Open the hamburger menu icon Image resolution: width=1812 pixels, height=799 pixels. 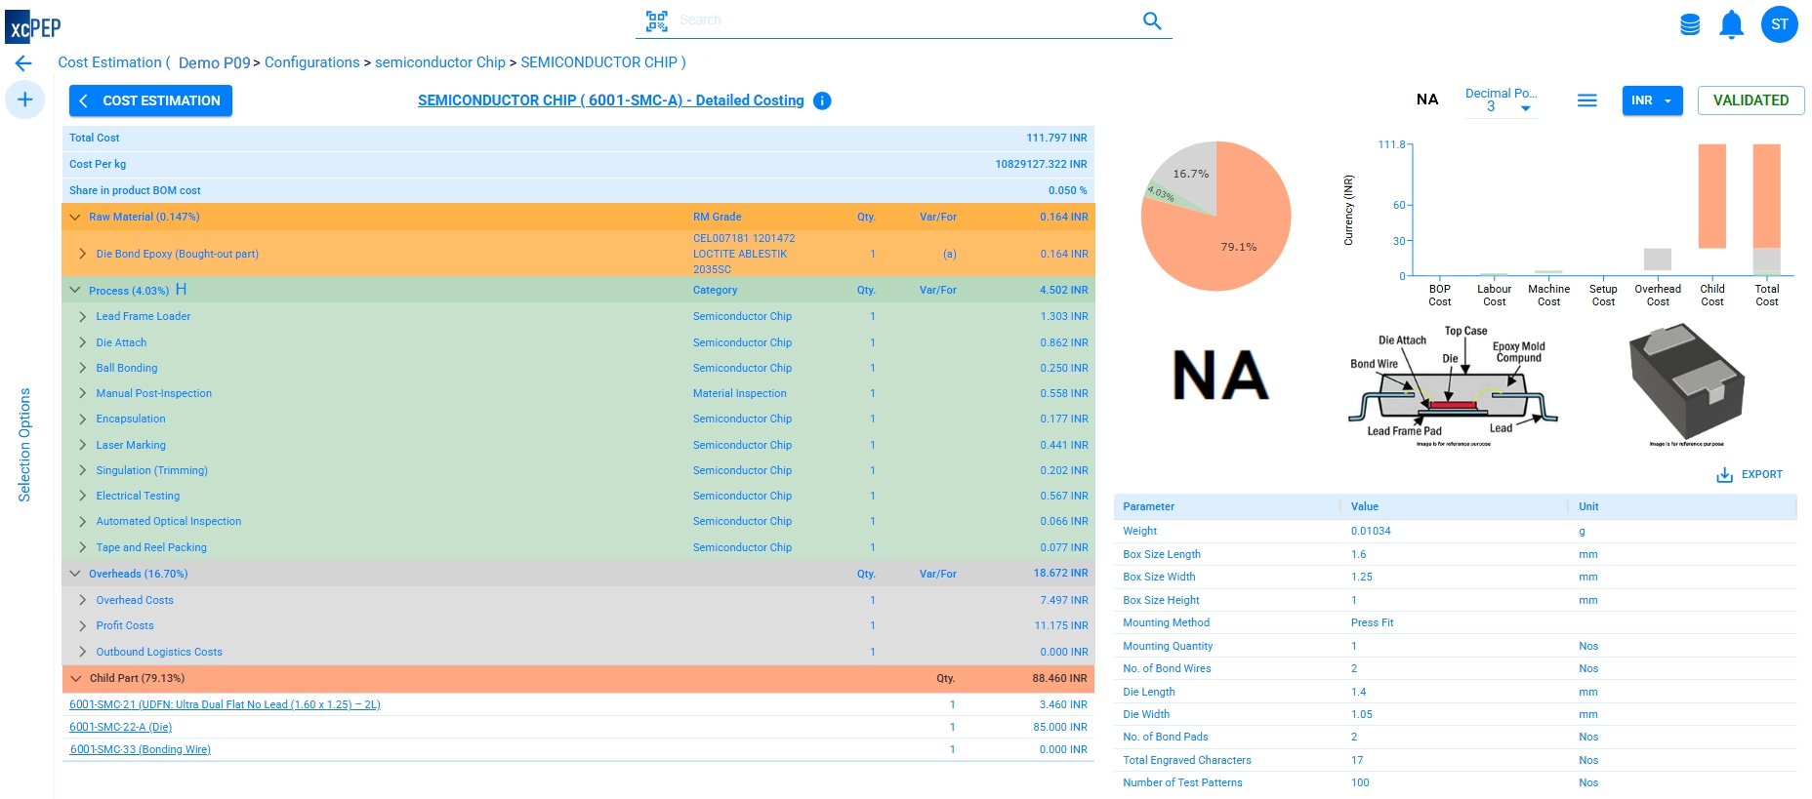(1587, 100)
